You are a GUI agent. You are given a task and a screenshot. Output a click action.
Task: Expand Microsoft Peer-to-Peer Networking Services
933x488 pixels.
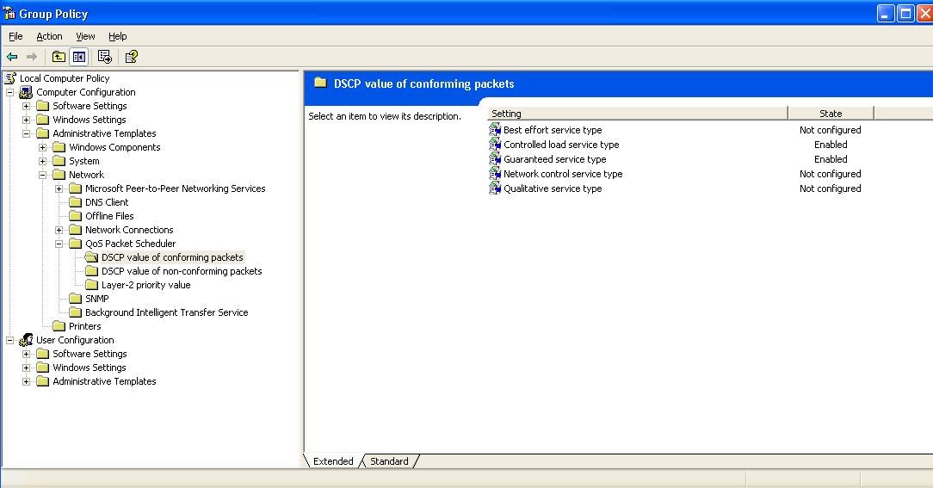[x=59, y=188]
